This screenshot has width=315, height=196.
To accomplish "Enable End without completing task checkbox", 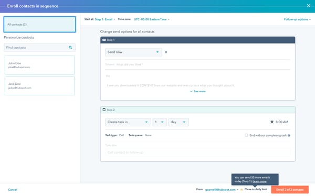I will 246,135.
